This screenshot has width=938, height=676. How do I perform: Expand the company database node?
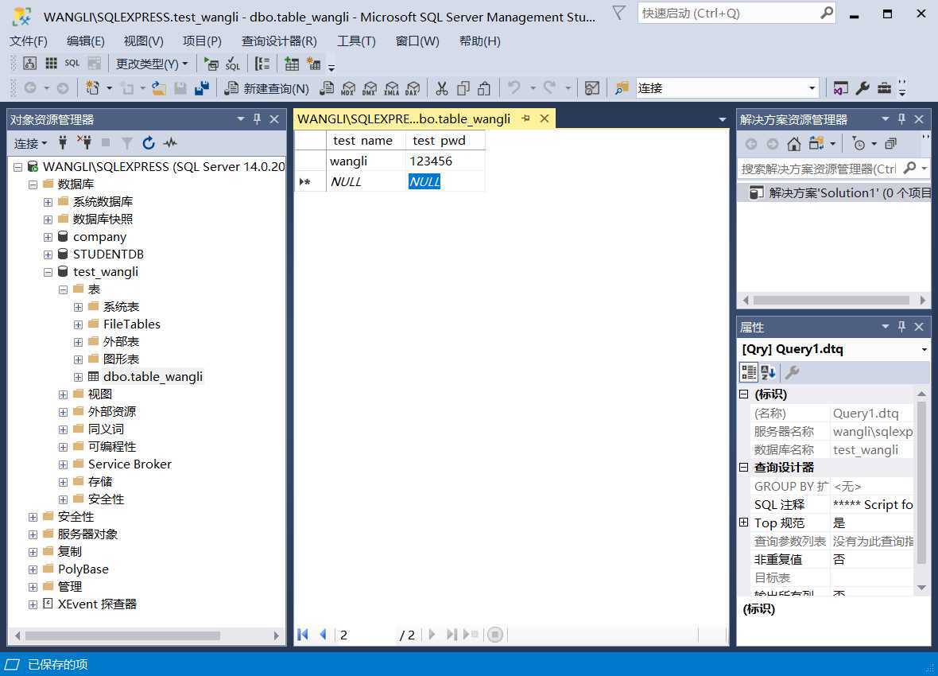point(48,237)
